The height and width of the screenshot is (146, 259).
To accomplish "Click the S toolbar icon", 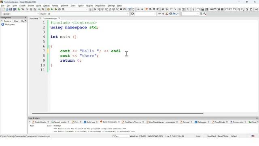I will tap(247, 9).
